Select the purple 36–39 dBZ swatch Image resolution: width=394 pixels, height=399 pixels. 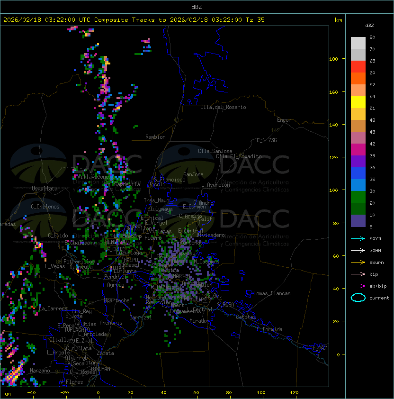point(358,161)
